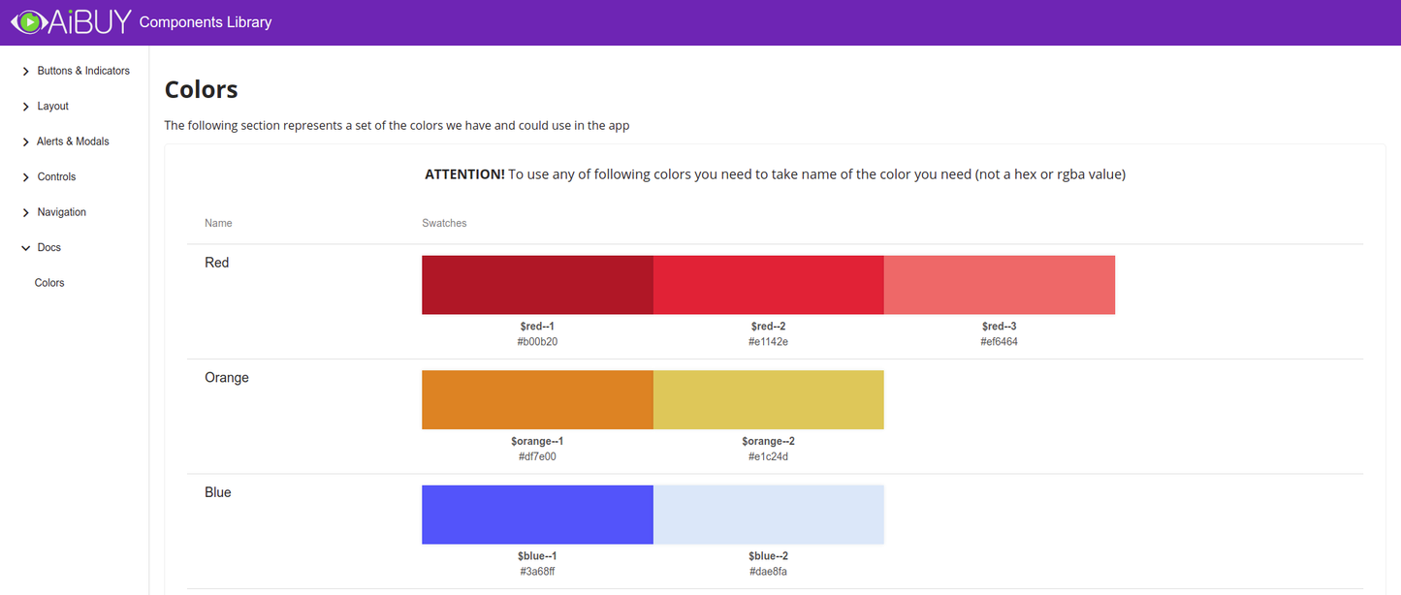Viewport: 1401px width, 595px height.
Task: Select the light red $red--3 swatch
Action: pos(999,285)
